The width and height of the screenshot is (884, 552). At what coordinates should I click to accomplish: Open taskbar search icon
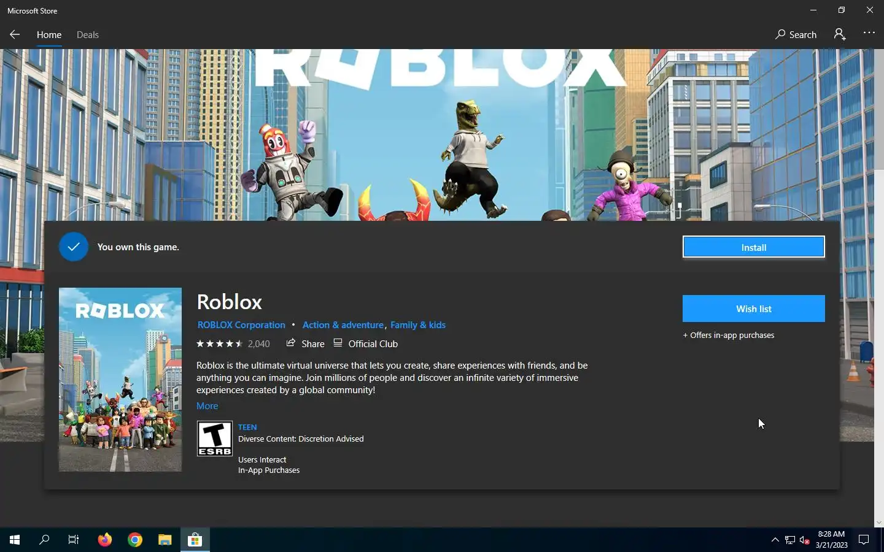click(44, 540)
